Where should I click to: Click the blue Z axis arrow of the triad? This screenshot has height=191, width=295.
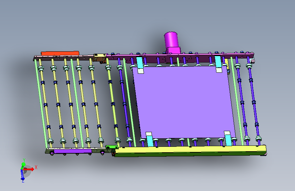22,175
